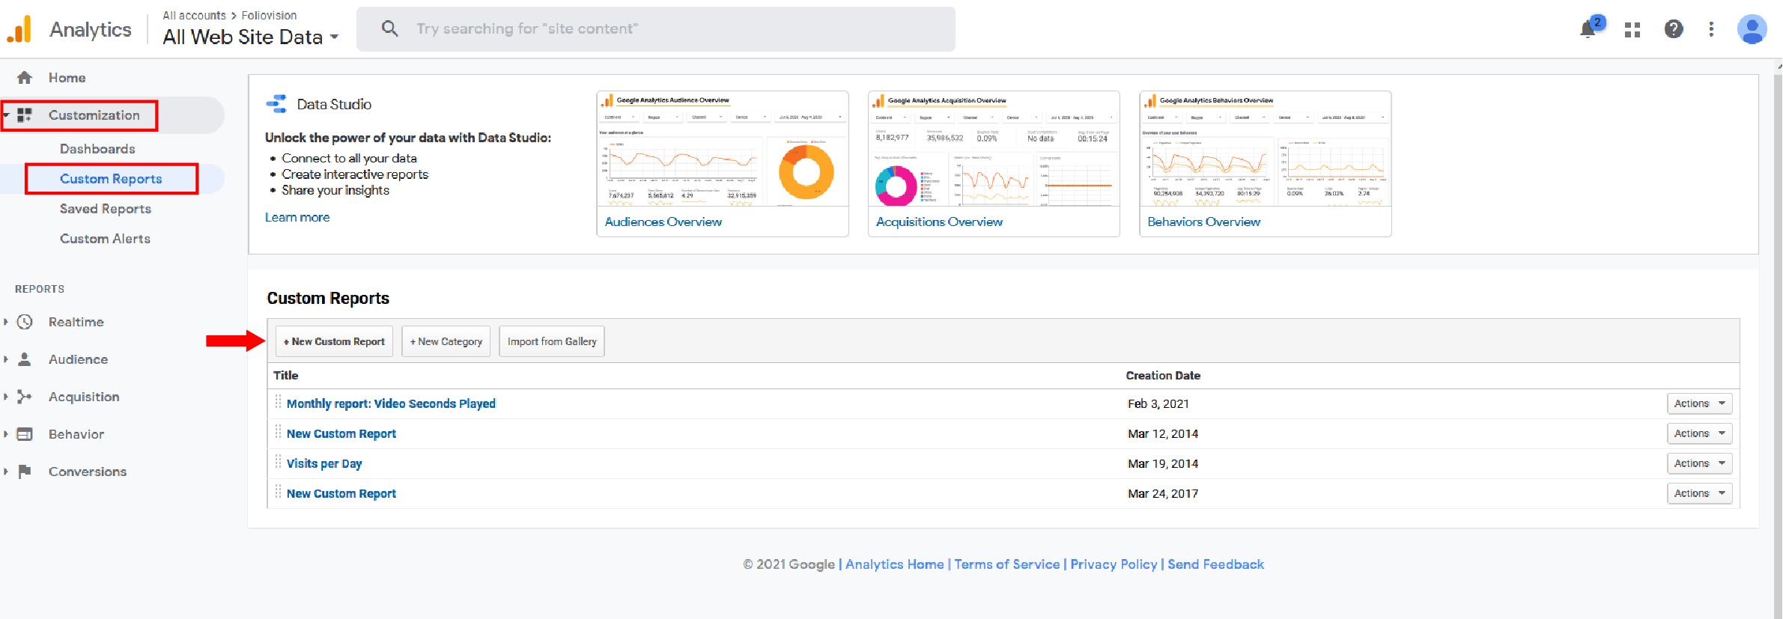The height and width of the screenshot is (619, 1783).
Task: Open Actions dropdown for Mar 12, 2014 report
Action: (x=1700, y=433)
